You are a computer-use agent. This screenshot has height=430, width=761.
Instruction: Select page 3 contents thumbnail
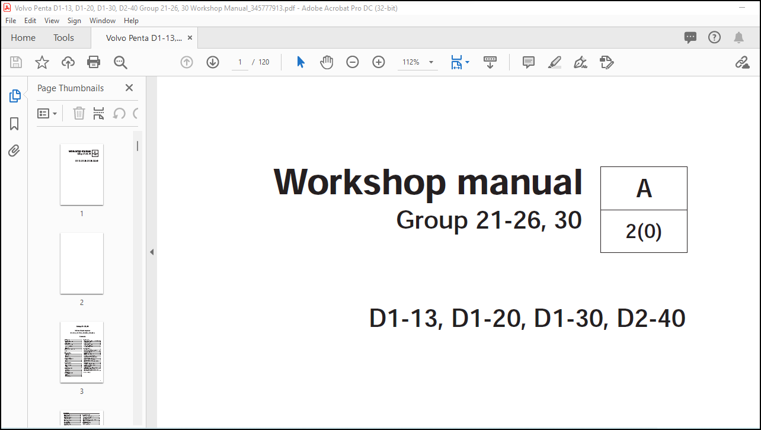click(82, 352)
